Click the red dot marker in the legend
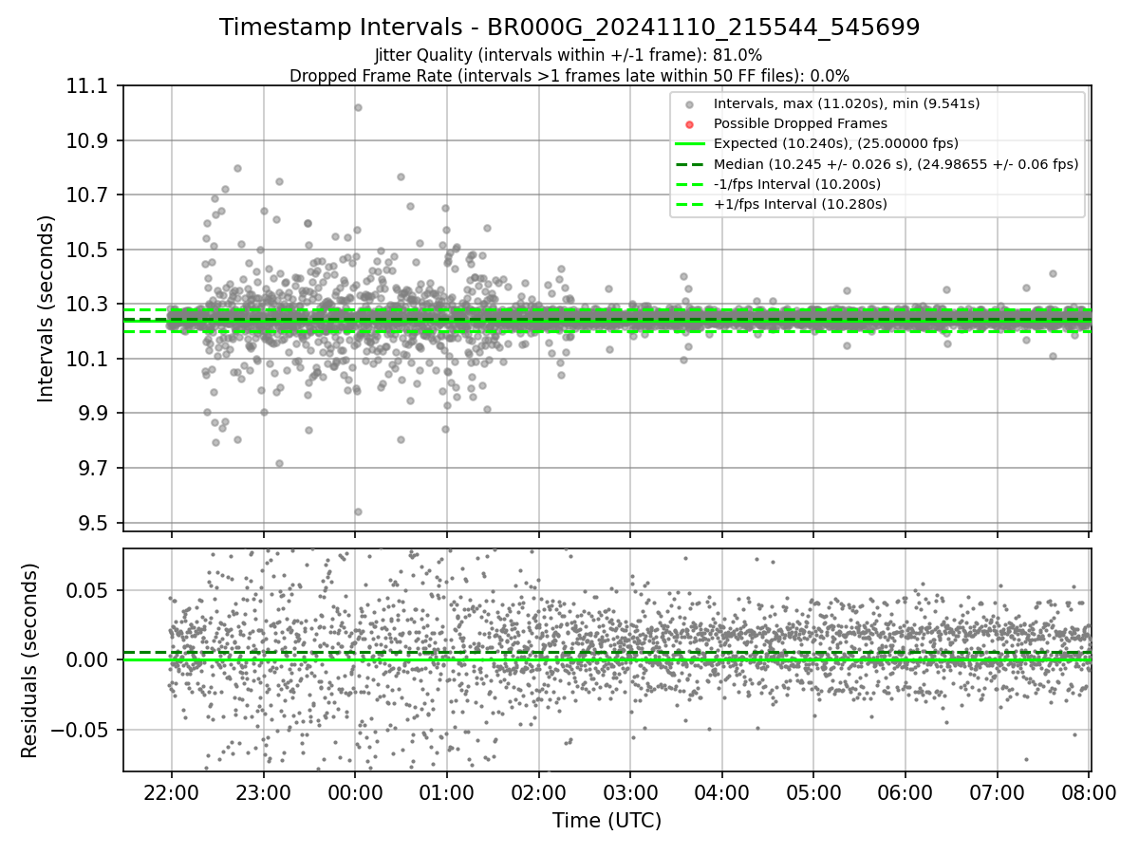Screen dimensions: 1139x854 [690, 124]
